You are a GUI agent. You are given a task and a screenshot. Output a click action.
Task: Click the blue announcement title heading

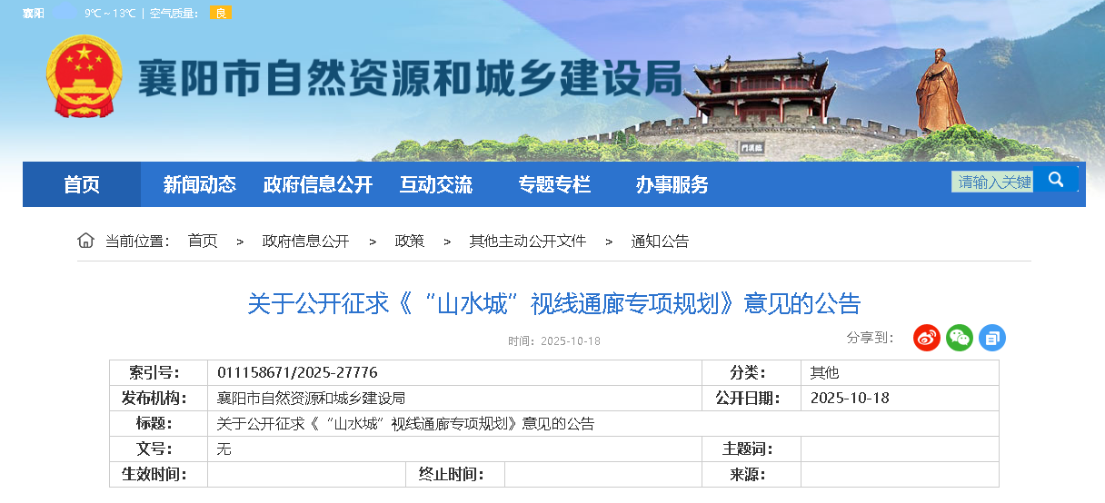click(x=553, y=303)
